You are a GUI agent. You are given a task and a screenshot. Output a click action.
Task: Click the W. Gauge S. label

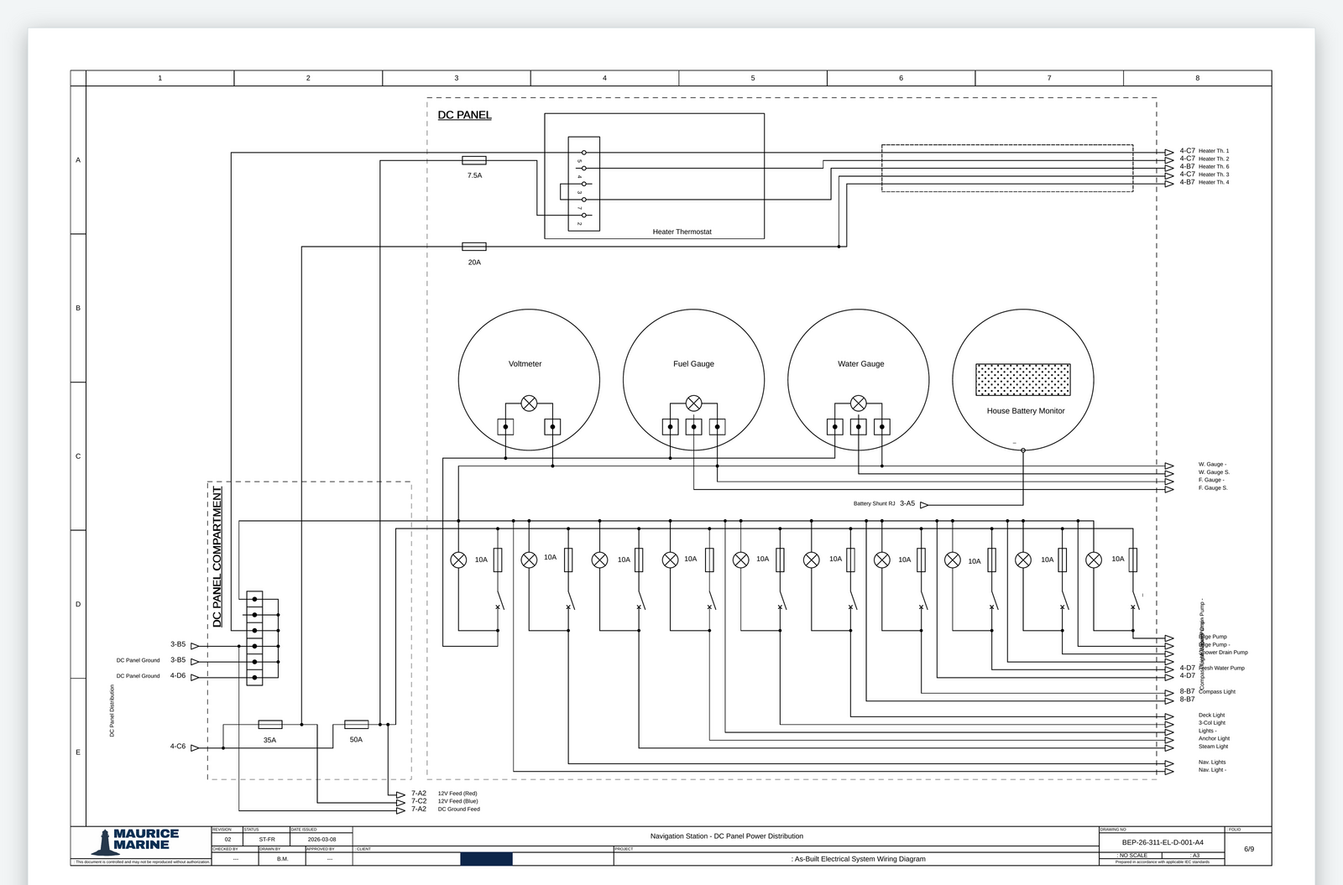tap(1214, 472)
